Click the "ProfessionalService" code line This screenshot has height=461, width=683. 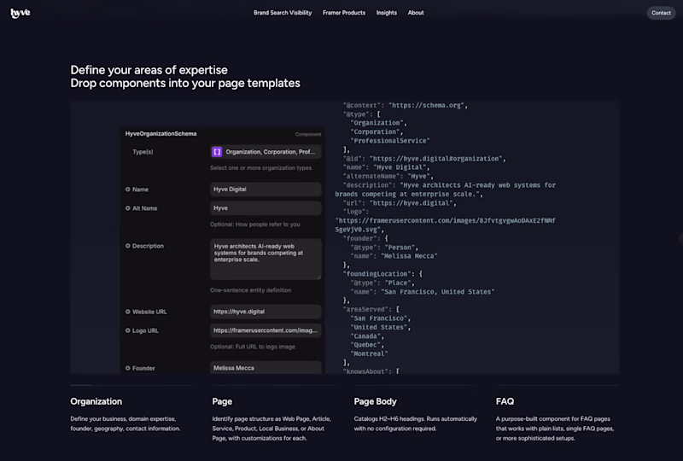[390, 141]
